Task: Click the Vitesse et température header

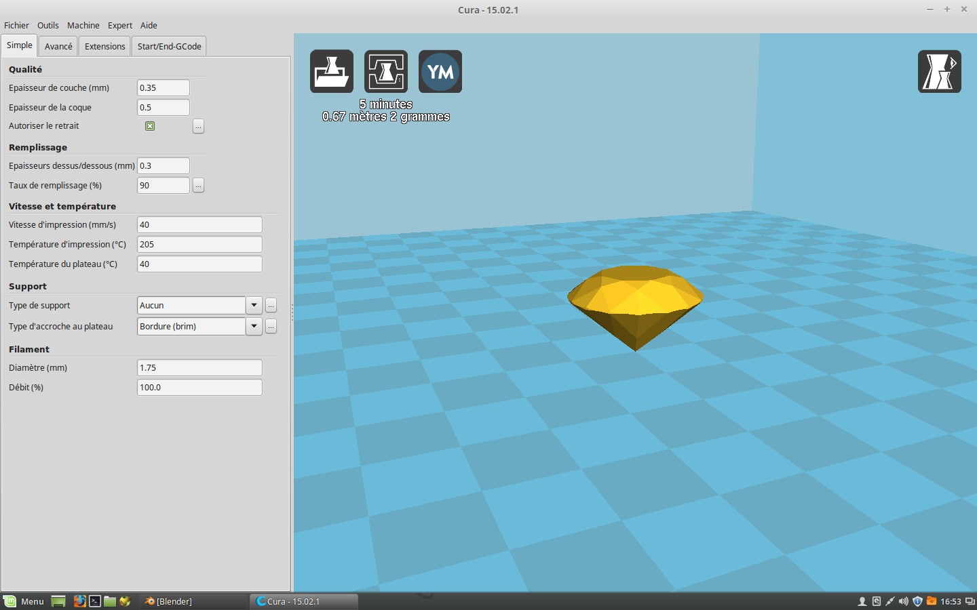Action: click(x=62, y=206)
